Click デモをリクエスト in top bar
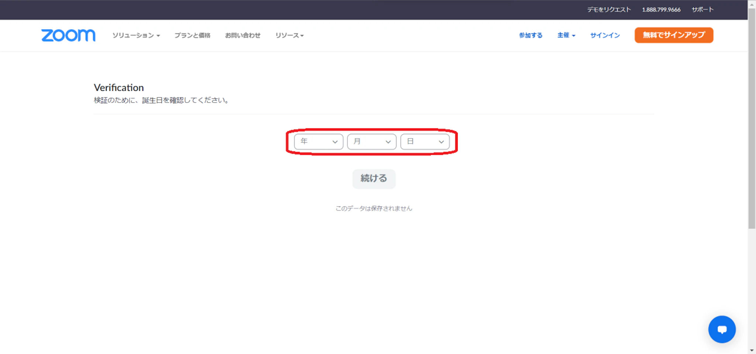The height and width of the screenshot is (354, 756). click(609, 10)
